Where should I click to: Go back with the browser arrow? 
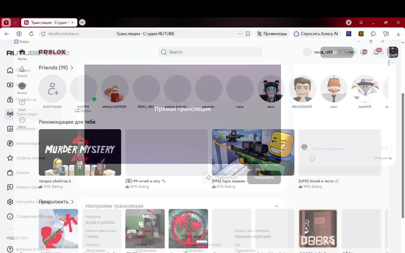(x=7, y=34)
